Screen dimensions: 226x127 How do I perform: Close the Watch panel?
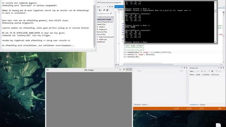(186, 68)
